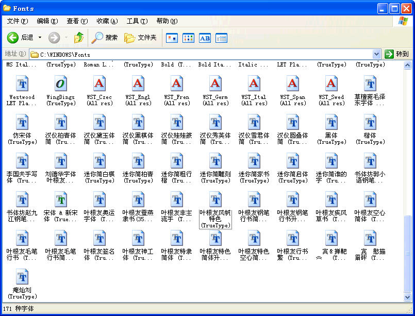Select the 黑体 (TrueType) font icon
Image resolution: width=415 pixels, height=316 pixels.
(x=331, y=122)
